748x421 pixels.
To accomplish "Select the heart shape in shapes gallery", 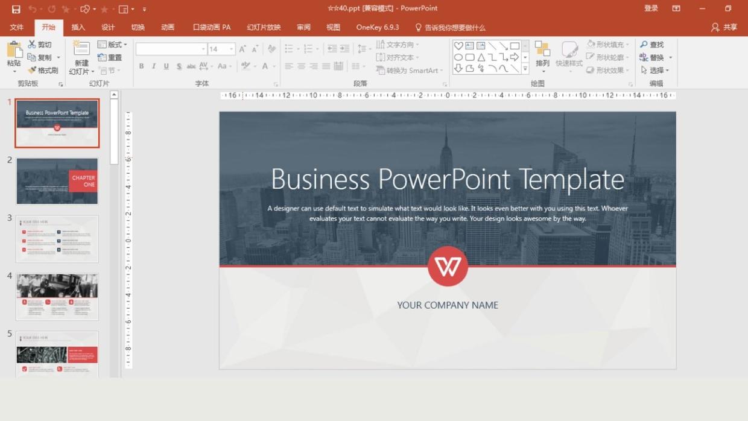I will click(x=458, y=46).
